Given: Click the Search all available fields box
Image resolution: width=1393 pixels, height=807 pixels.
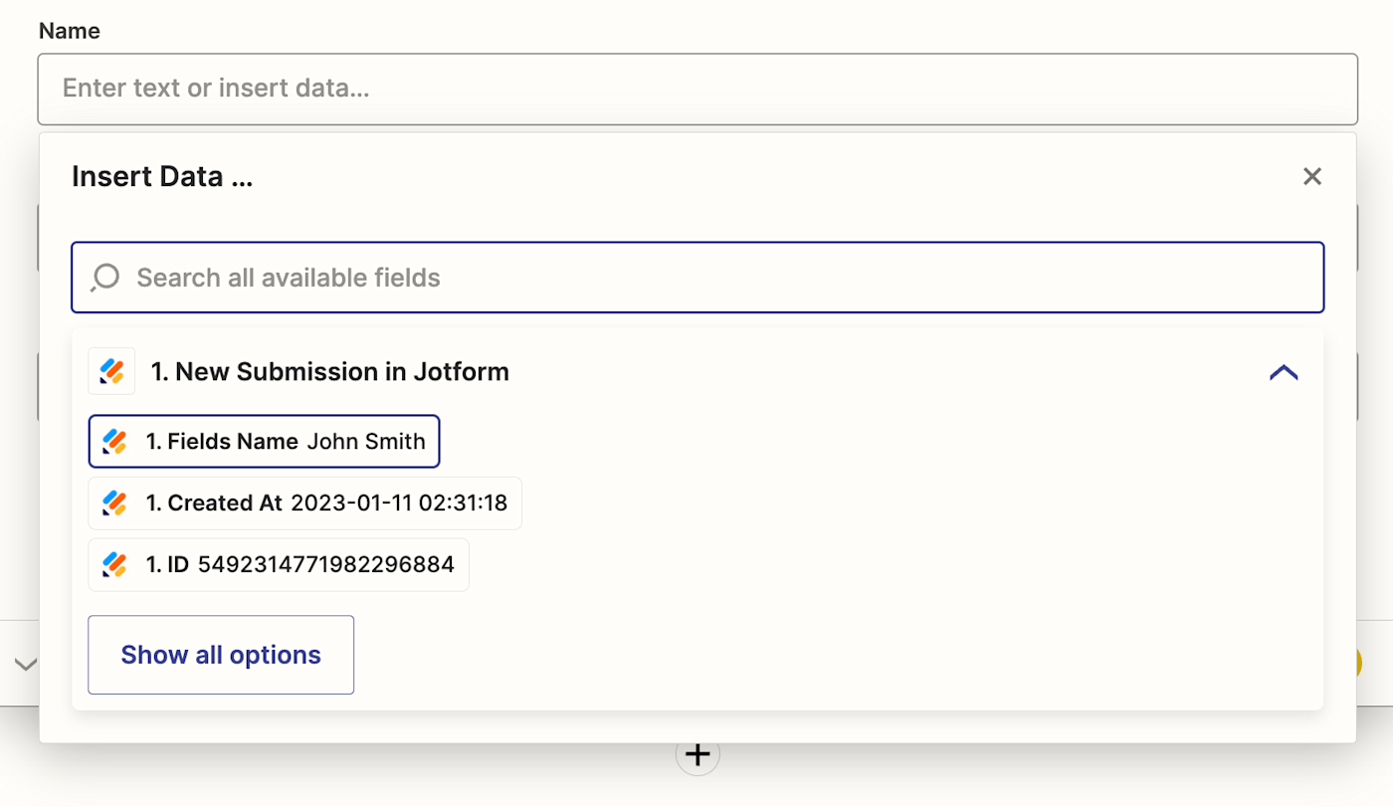Looking at the screenshot, I should point(726,278).
